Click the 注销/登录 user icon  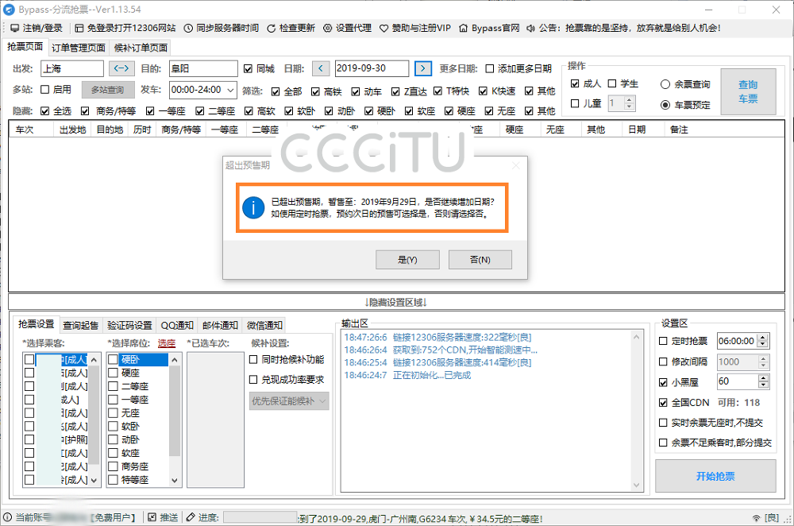14,28
